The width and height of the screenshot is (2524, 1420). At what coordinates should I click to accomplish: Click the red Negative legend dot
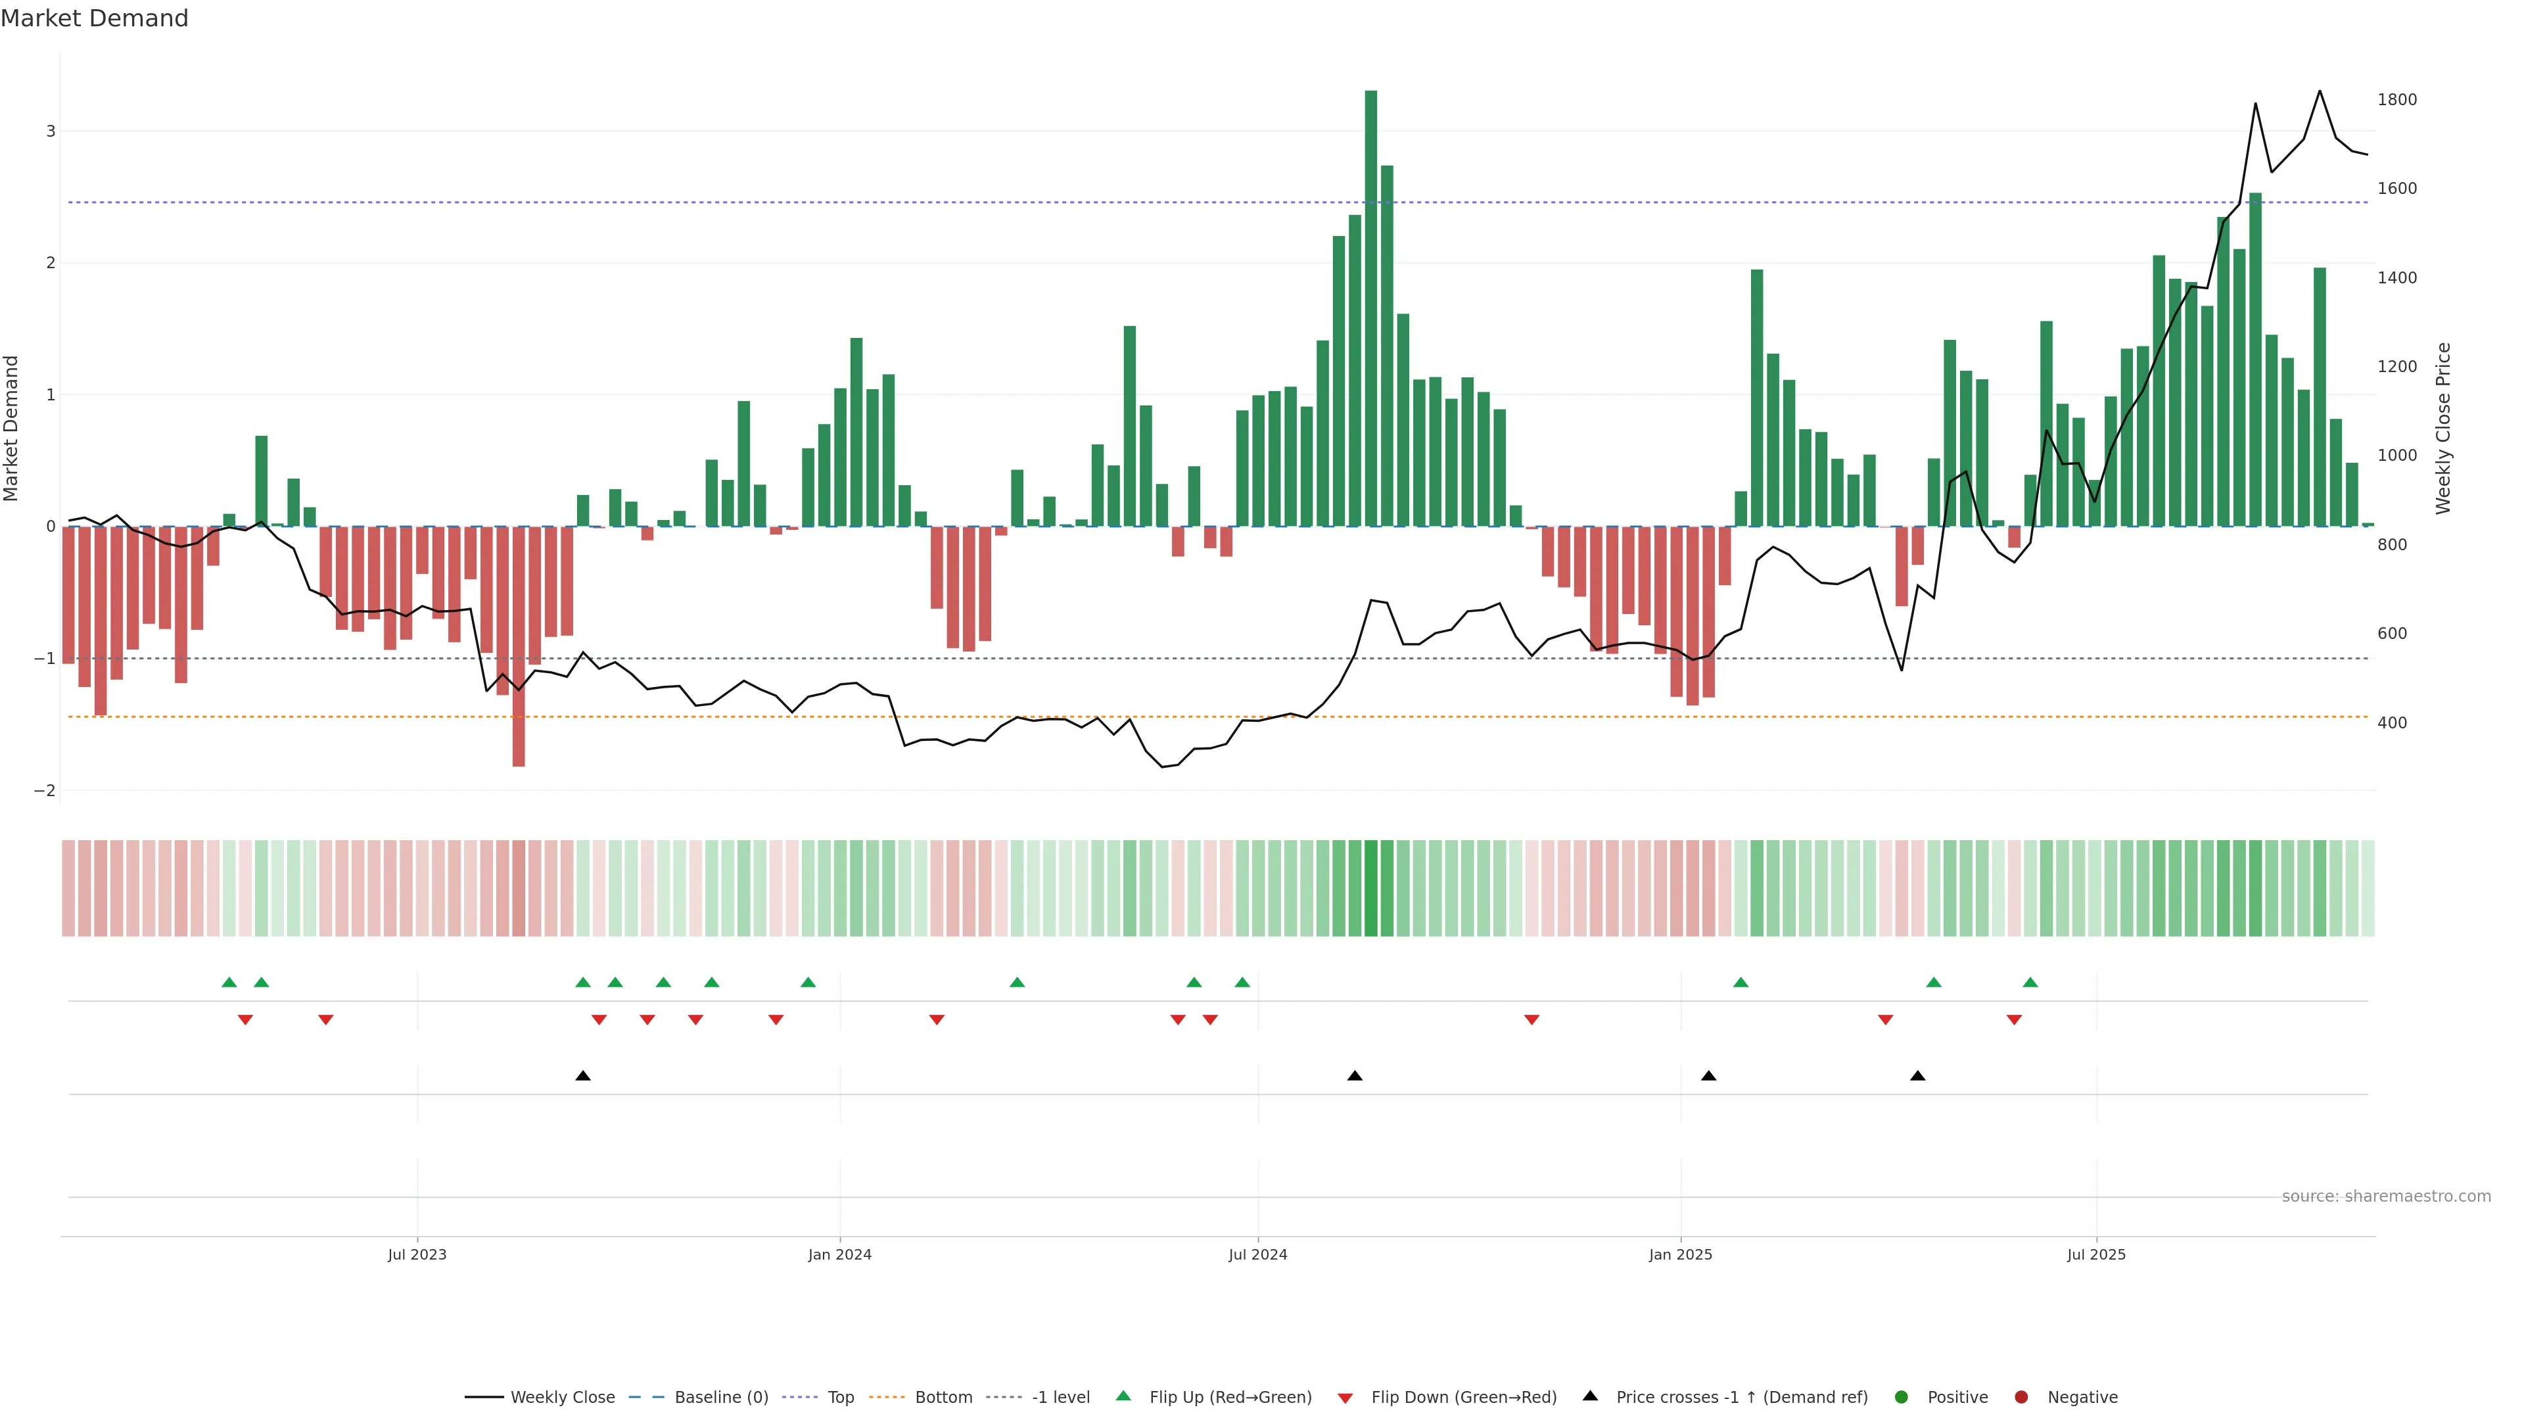pos(2021,1398)
